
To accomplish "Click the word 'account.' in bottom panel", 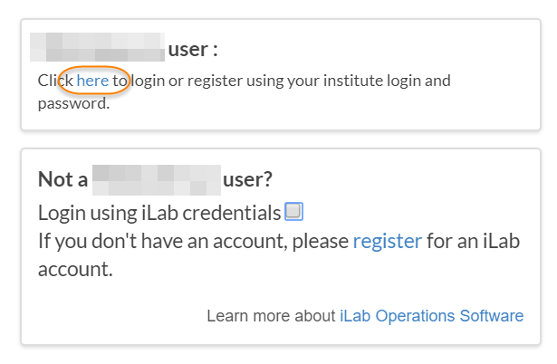I will [x=75, y=269].
